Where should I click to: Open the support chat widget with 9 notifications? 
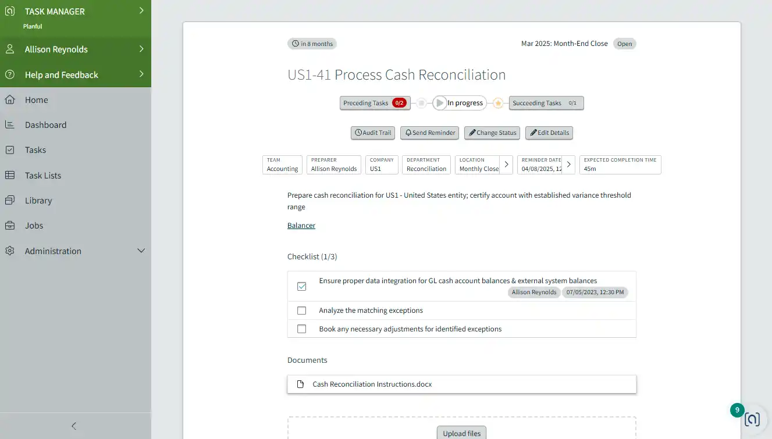[752, 419]
